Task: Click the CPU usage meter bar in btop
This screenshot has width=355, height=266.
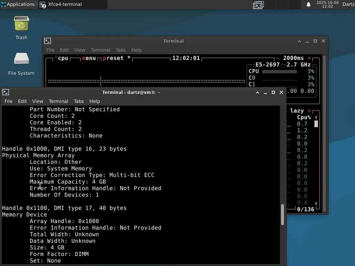Action: coord(279,71)
